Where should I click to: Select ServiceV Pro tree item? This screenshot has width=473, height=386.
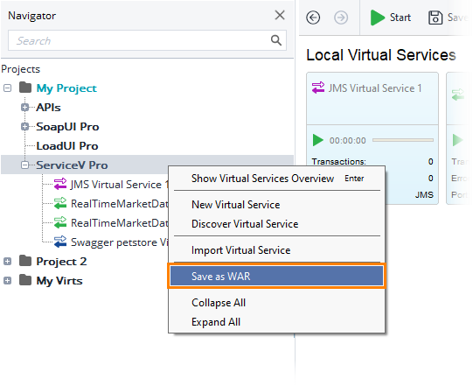tap(72, 165)
